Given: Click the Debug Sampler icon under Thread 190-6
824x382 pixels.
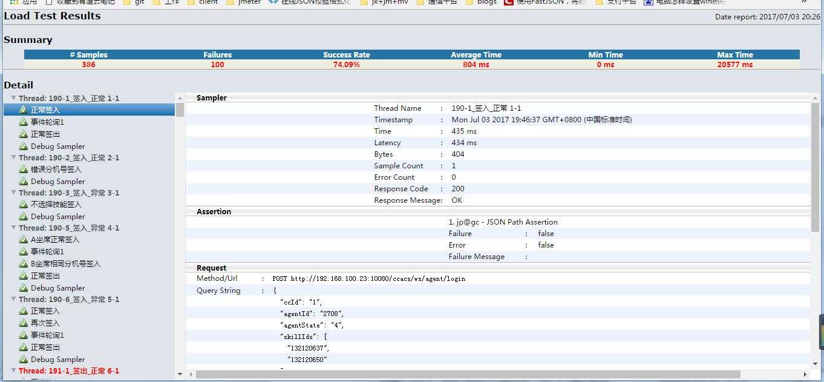Looking at the screenshot, I should (24, 360).
